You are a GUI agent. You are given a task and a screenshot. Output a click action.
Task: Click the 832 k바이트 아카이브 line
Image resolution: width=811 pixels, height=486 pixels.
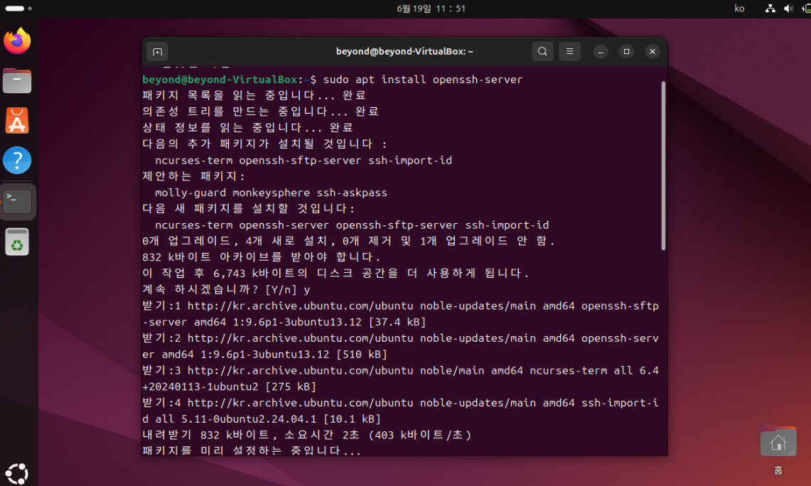[261, 257]
